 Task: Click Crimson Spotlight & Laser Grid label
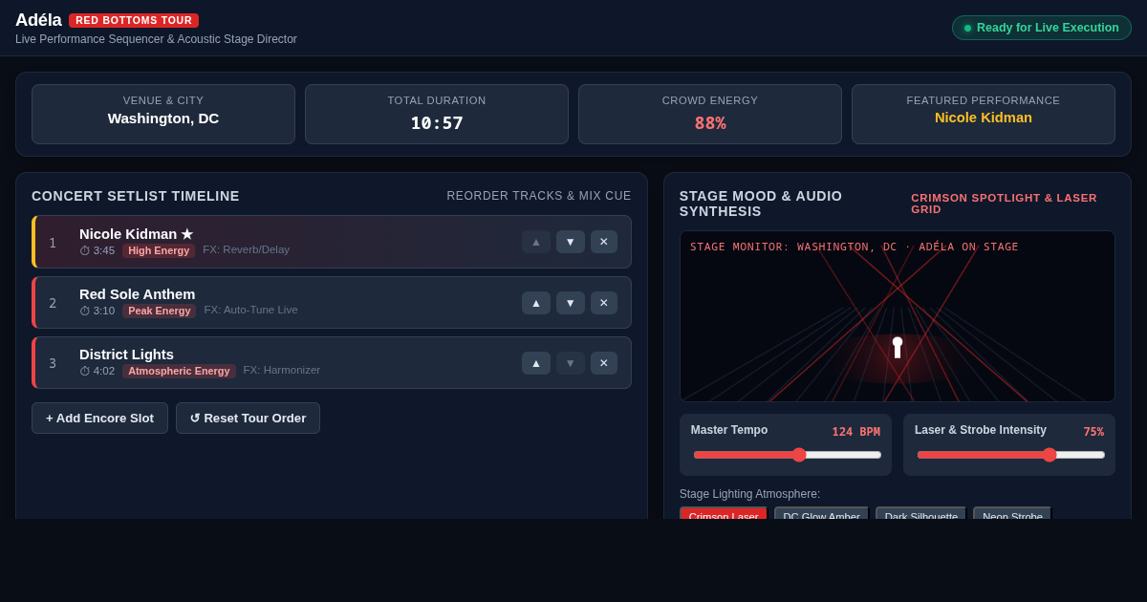pos(1004,204)
